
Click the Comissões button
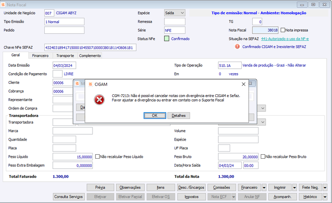click(x=222, y=187)
